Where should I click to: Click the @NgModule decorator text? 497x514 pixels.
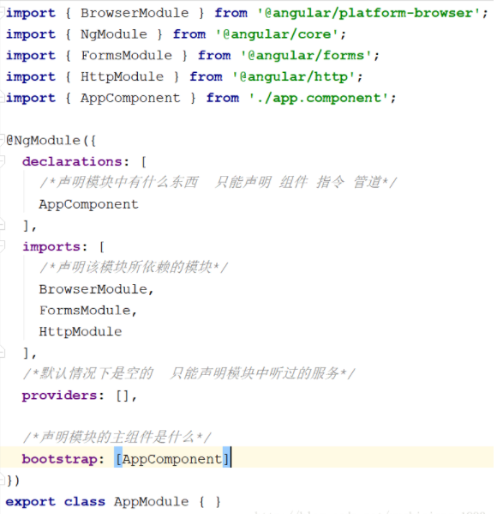pos(43,141)
